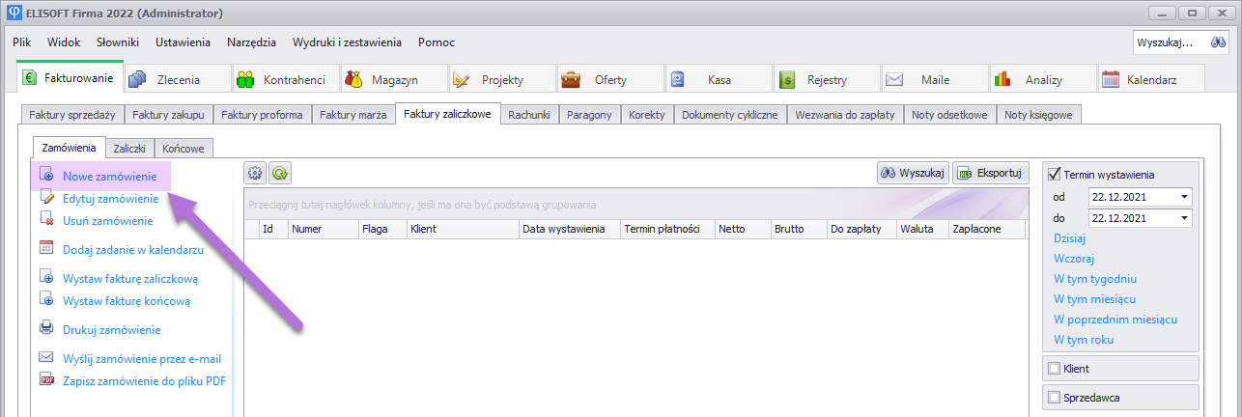Viewport: 1242px width, 417px height.
Task: Open the Ustawienia menu
Action: (183, 42)
